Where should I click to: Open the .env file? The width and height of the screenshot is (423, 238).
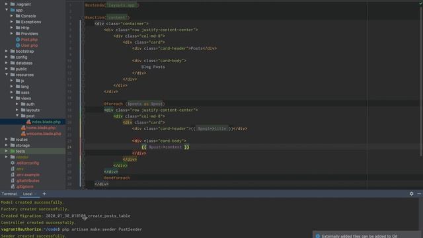pos(20,169)
